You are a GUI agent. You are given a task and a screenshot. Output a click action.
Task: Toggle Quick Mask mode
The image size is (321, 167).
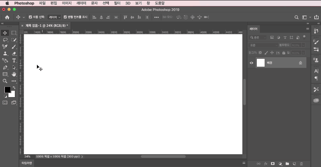coord(5,103)
